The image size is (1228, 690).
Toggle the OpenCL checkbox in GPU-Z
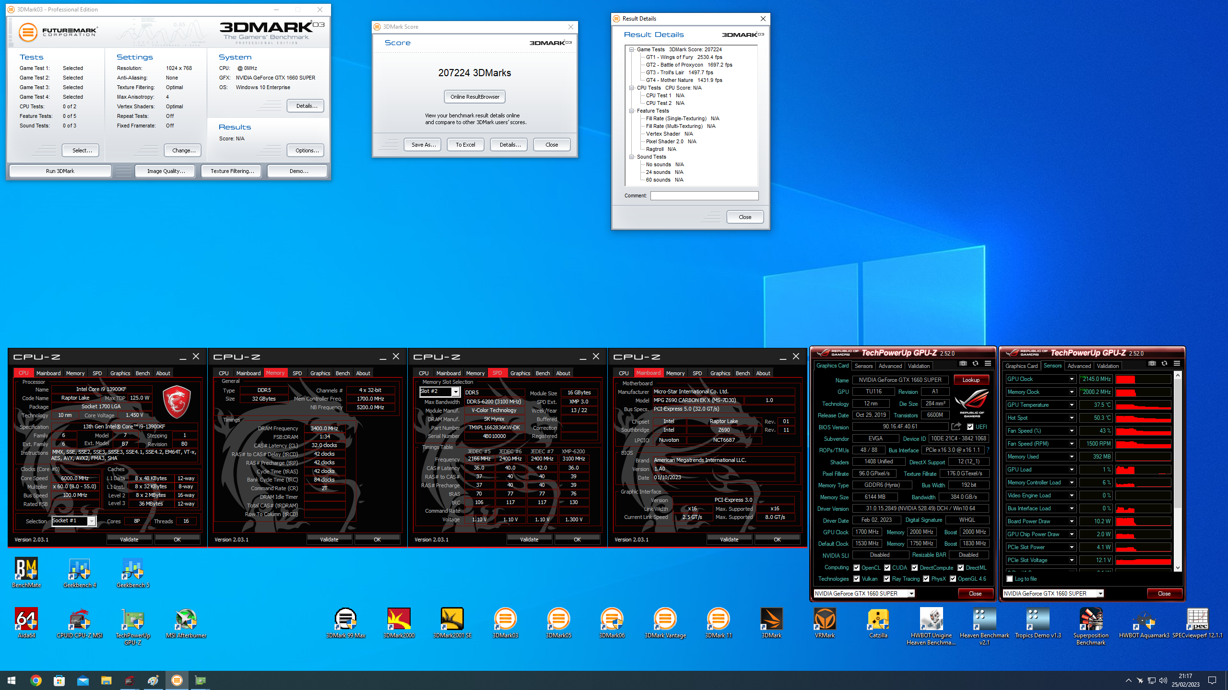[856, 568]
